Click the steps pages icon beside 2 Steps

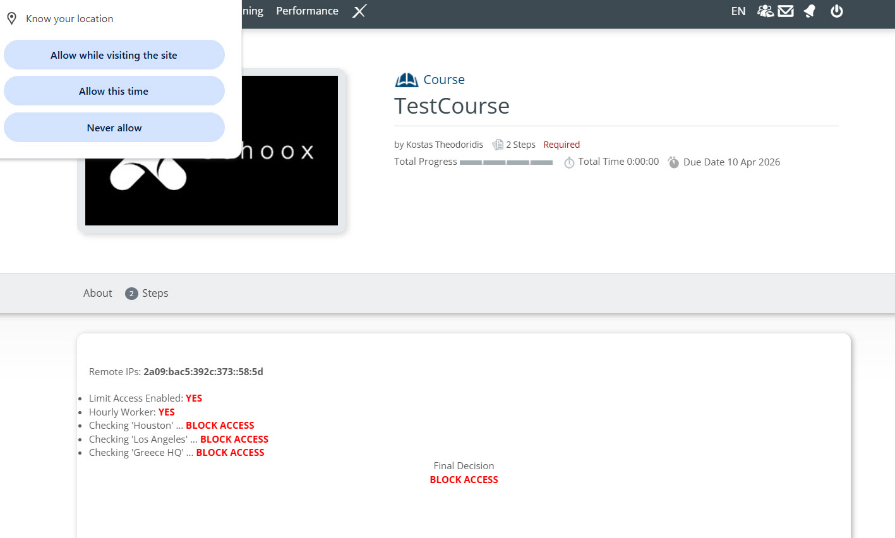tap(498, 145)
